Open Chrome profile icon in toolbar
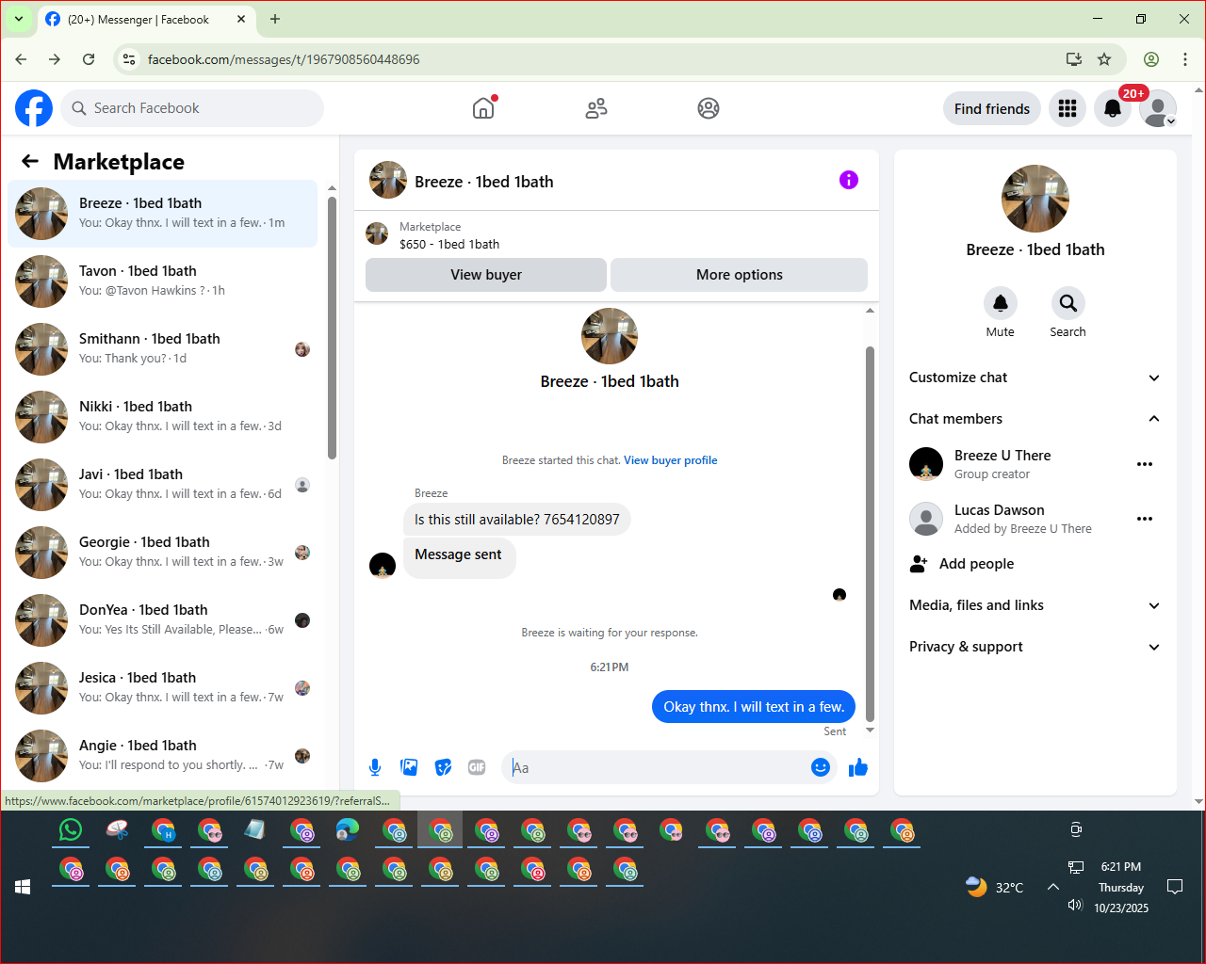This screenshot has height=964, width=1206. coord(1151,59)
